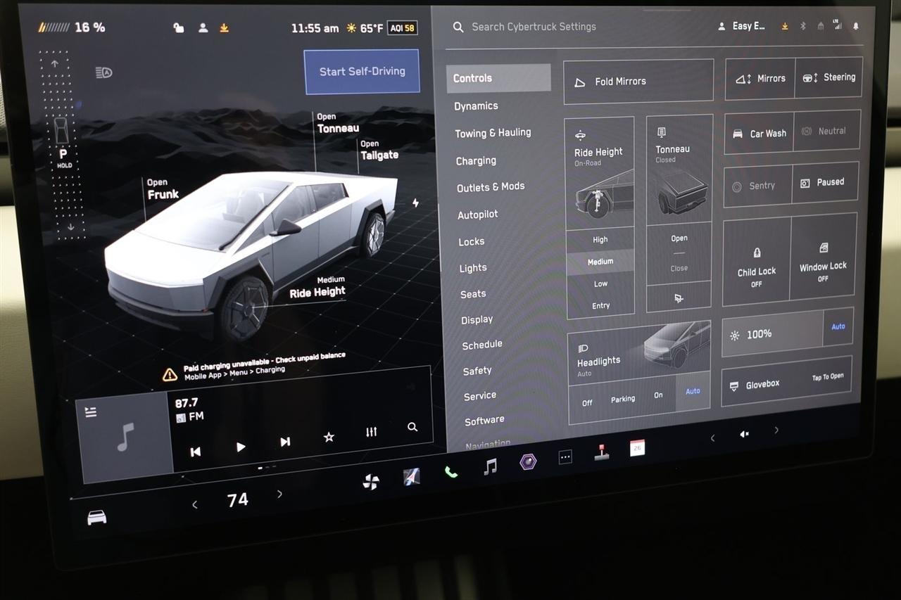Viewport: 901px width, 600px height.
Task: Open Easy Entry driver profile menu
Action: point(742,26)
